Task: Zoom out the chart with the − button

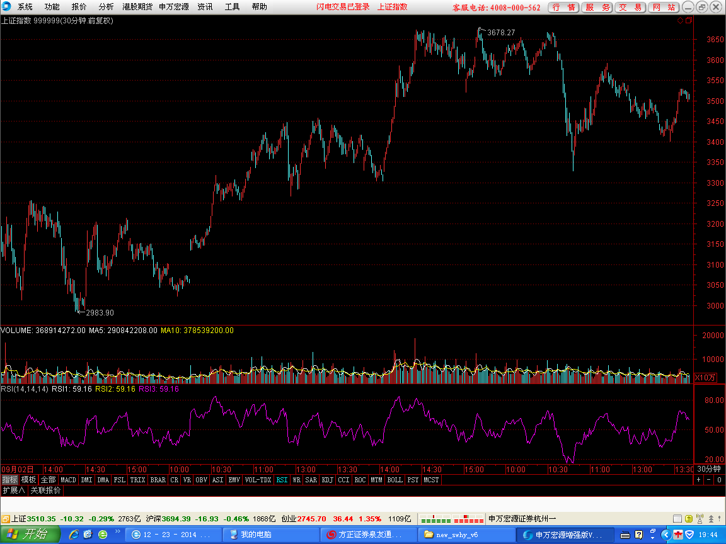Action: coord(709,480)
